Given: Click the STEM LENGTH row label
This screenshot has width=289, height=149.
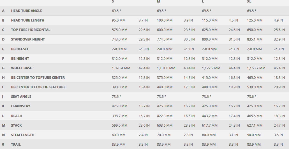Looking at the screenshot, I should coord(23,135).
